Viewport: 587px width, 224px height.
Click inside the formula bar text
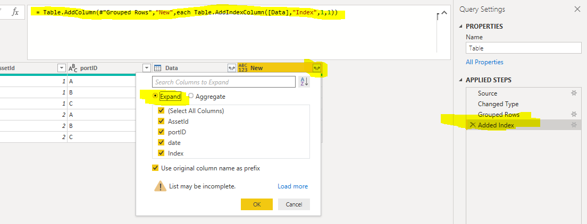coord(187,13)
